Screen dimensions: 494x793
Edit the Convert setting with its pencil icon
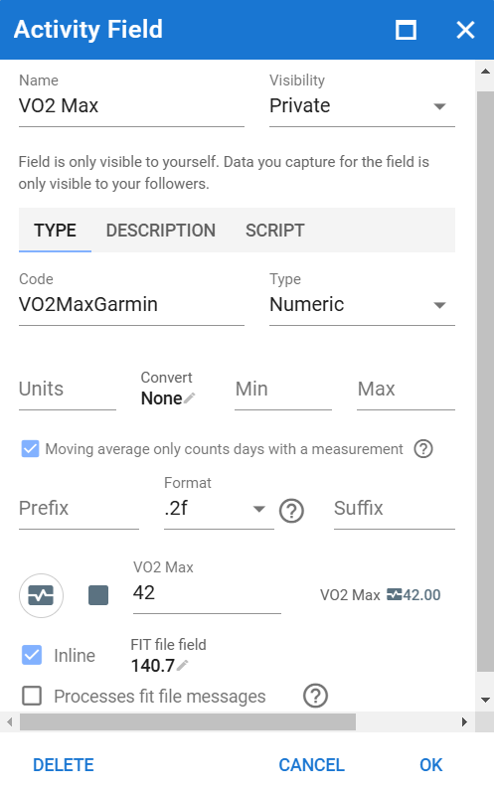189,398
